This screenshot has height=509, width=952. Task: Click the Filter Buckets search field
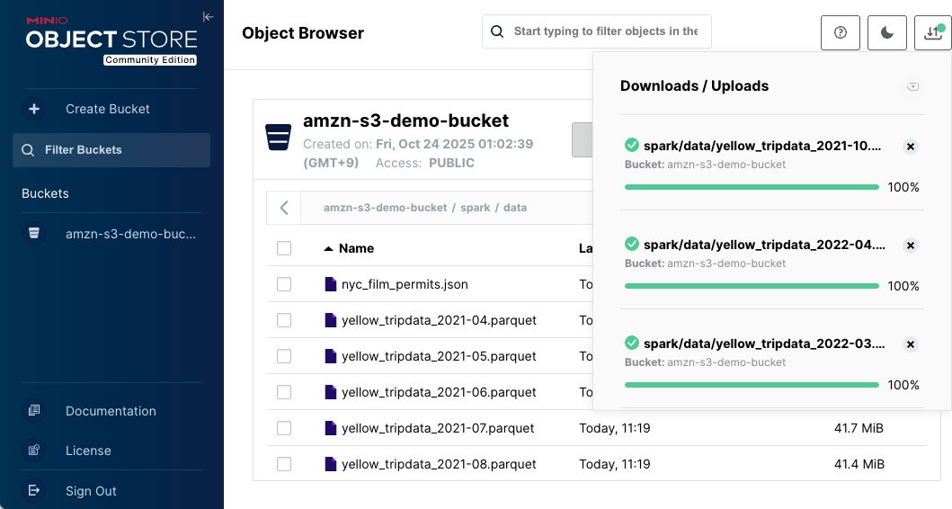(x=111, y=150)
